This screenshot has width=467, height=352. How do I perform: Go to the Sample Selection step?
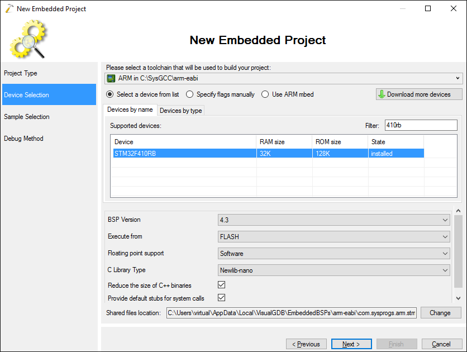26,117
